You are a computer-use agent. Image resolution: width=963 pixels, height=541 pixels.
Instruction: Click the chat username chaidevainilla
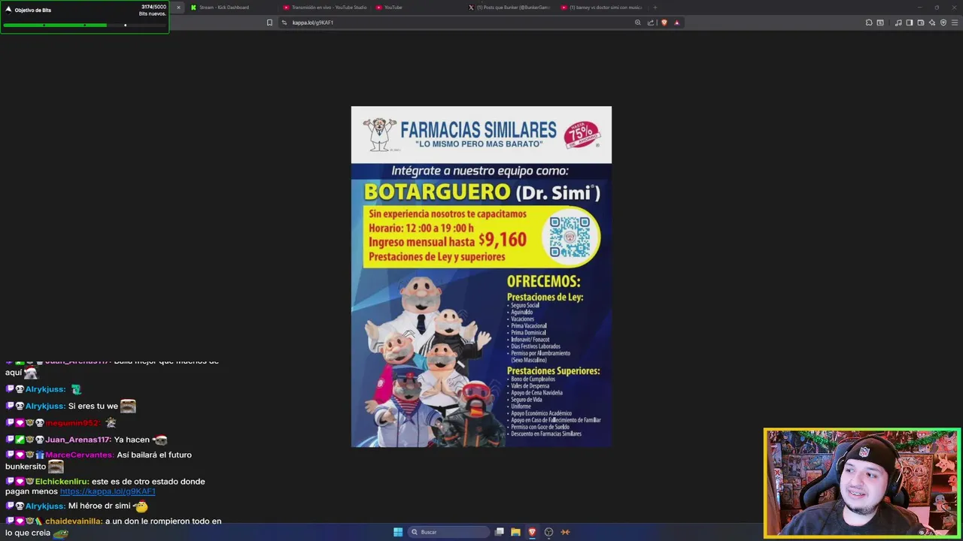pyautogui.click(x=74, y=521)
